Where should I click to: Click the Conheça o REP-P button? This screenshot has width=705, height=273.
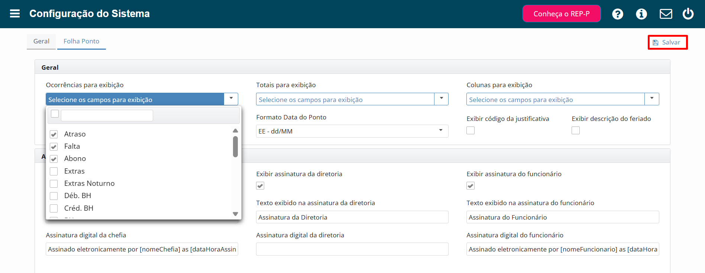tap(562, 14)
